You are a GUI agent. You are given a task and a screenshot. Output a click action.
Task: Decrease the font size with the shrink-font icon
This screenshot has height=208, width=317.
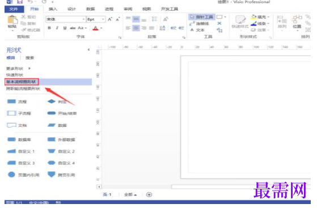[x=117, y=19]
